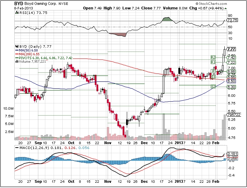
Task: Click the BYD (Daily) 7.77 legend text
Action: [36, 46]
